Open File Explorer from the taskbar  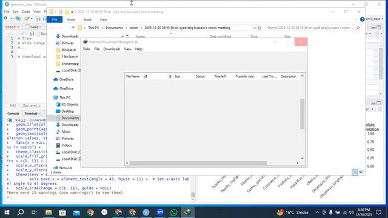pyautogui.click(x=48, y=212)
